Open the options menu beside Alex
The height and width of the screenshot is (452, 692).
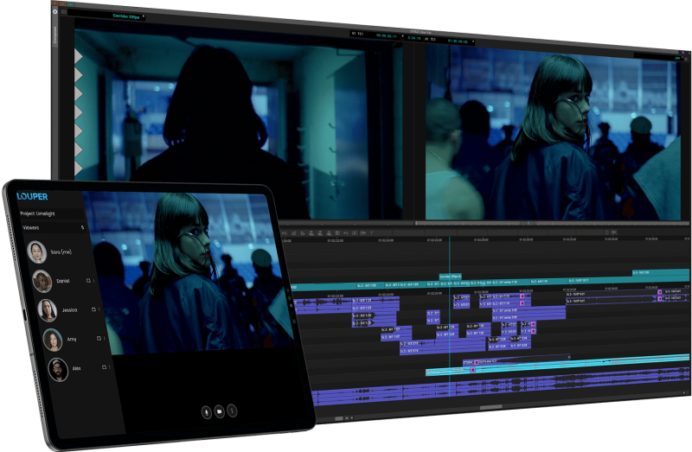pyautogui.click(x=110, y=367)
